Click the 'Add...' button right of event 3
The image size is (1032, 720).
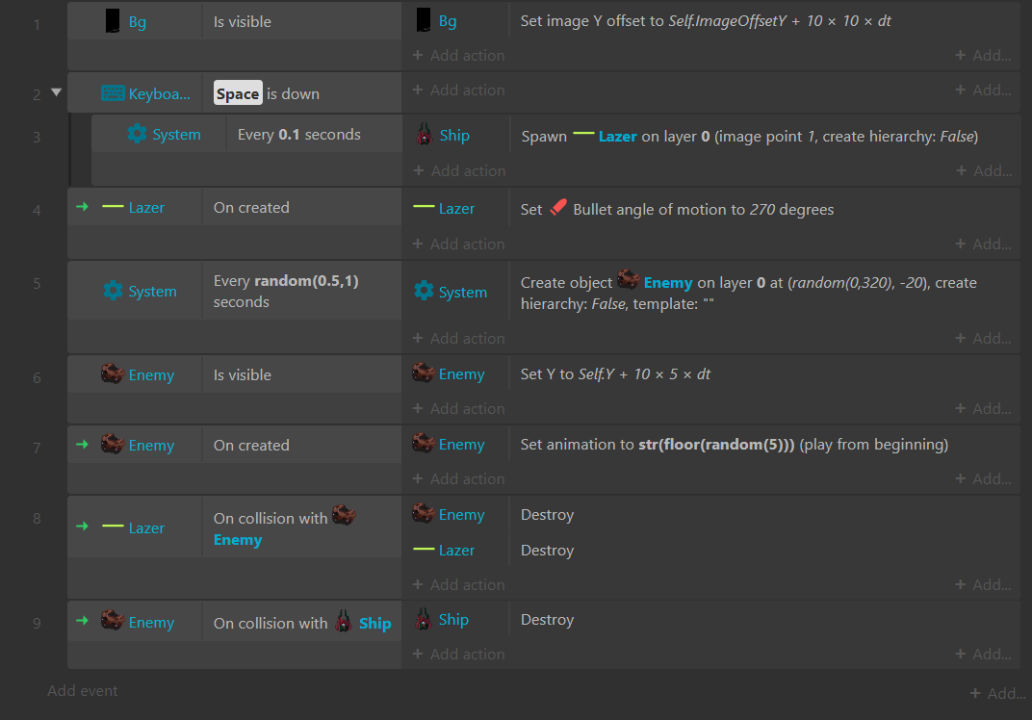pyautogui.click(x=984, y=171)
